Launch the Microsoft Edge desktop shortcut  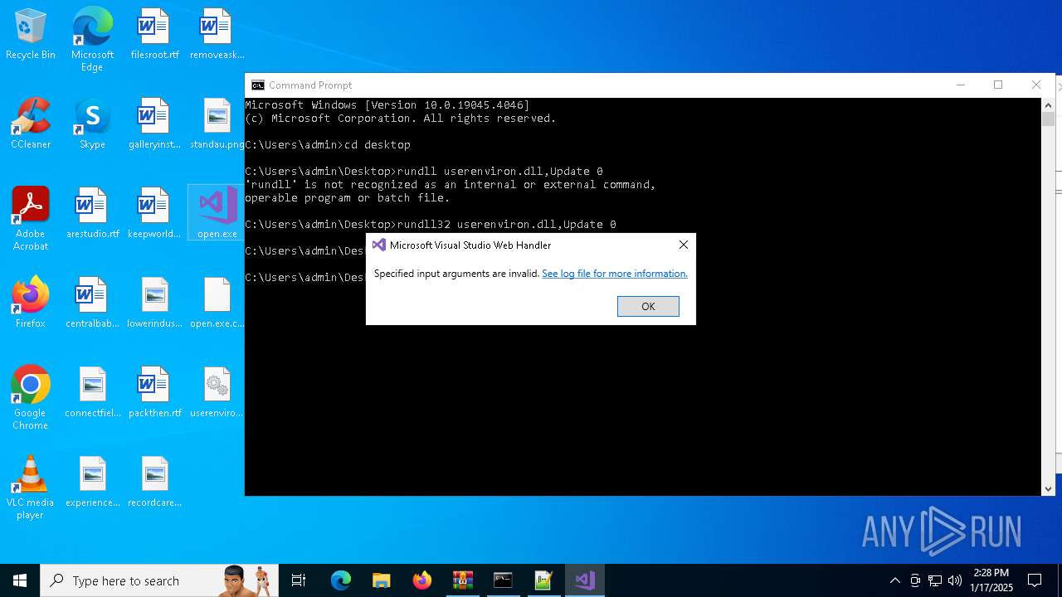[92, 40]
